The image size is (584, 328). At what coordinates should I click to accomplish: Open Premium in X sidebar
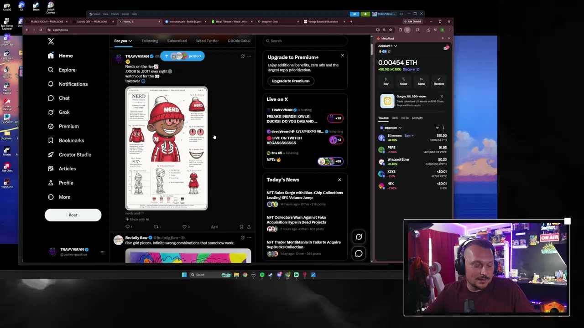(63, 126)
